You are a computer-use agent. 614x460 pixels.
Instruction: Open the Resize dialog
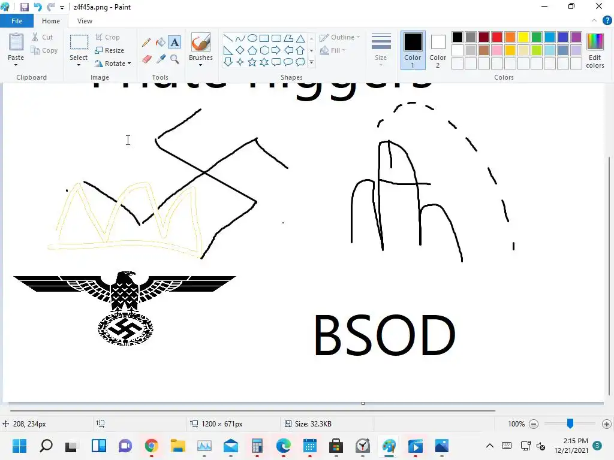(110, 50)
